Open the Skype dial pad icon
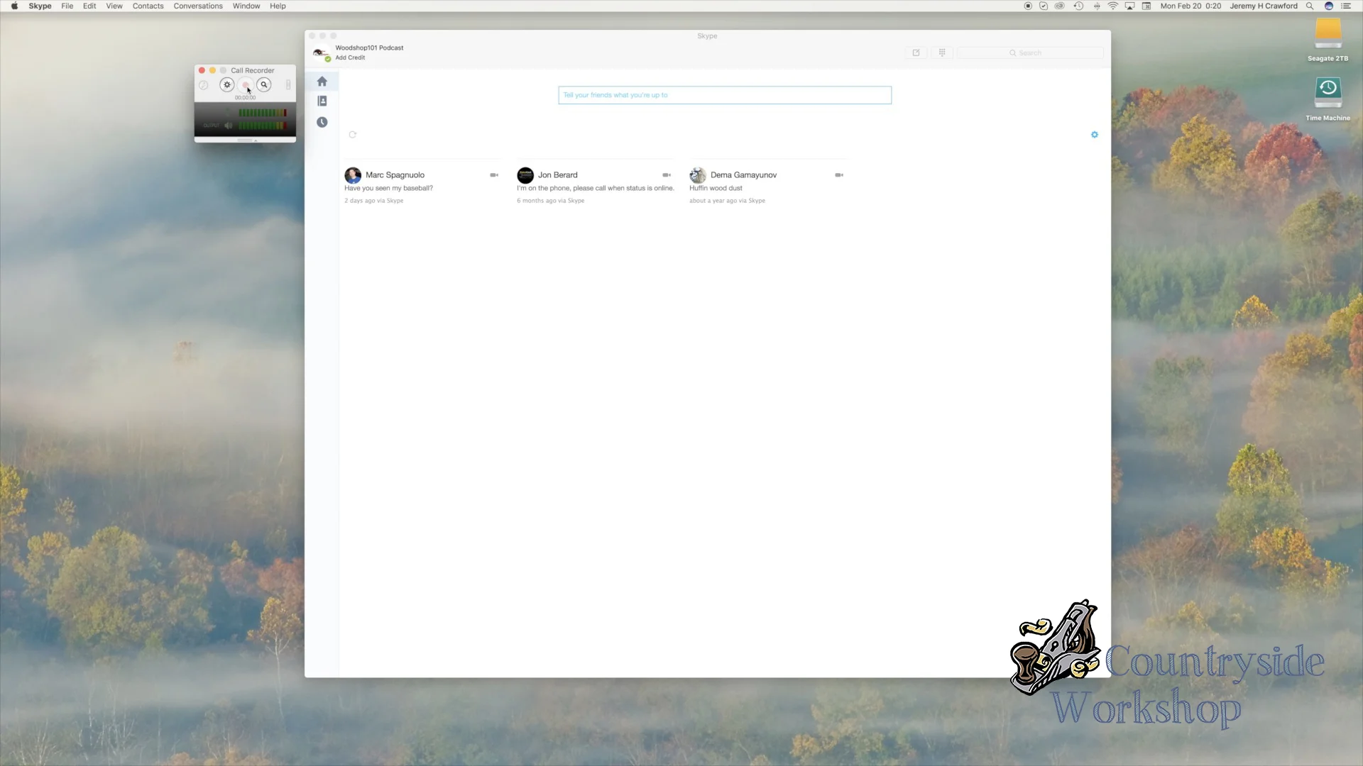Image resolution: width=1363 pixels, height=766 pixels. click(x=942, y=52)
